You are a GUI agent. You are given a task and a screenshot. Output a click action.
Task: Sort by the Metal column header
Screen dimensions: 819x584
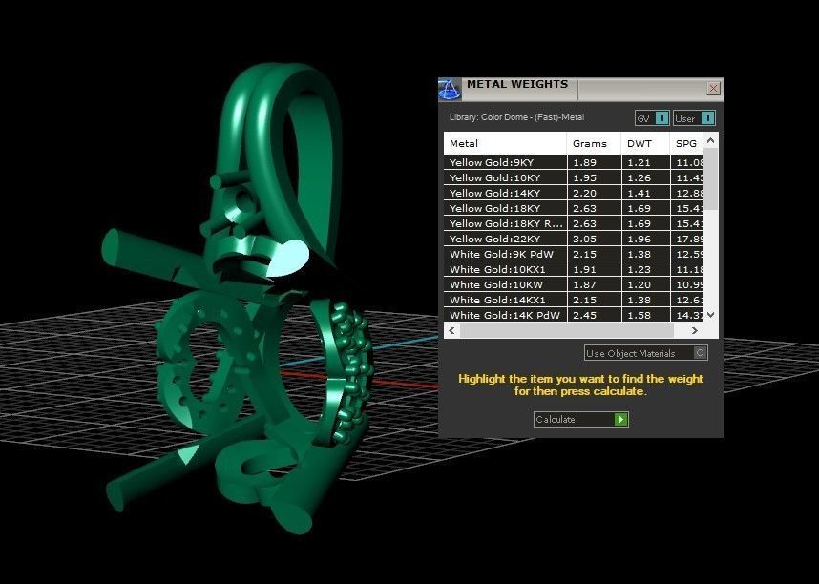[x=505, y=143]
